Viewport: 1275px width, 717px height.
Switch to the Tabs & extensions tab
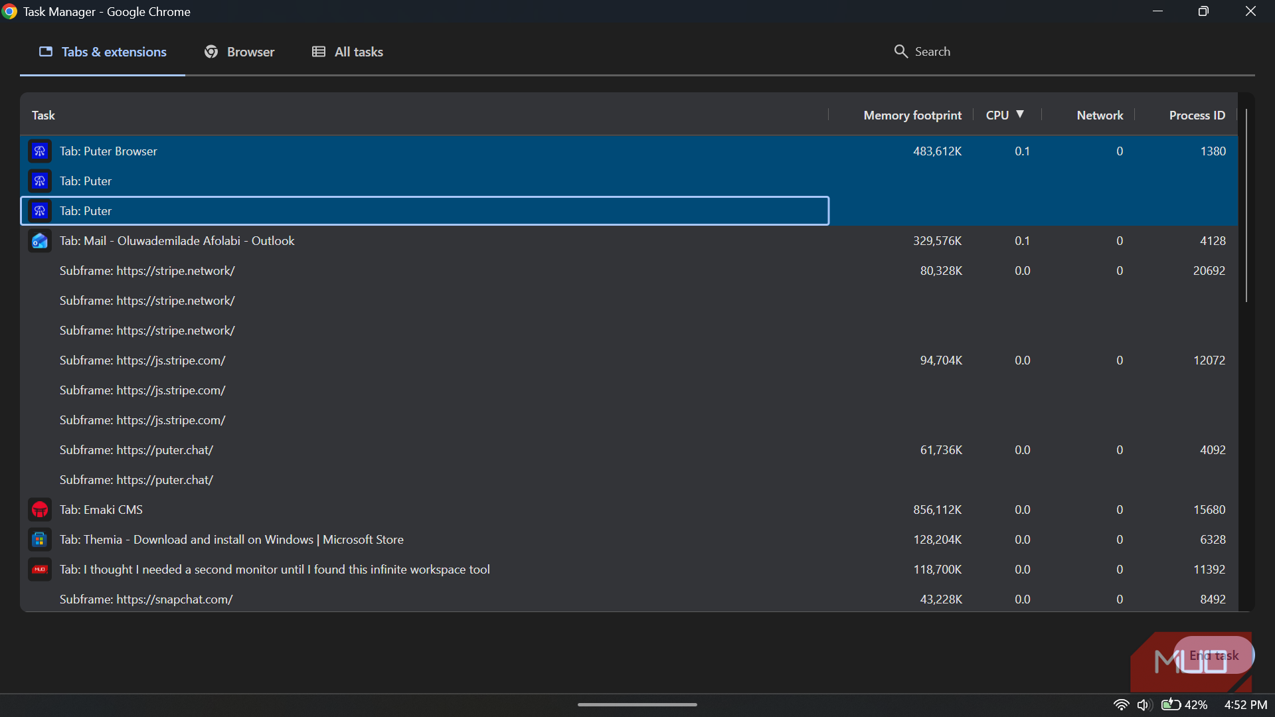[x=102, y=52]
